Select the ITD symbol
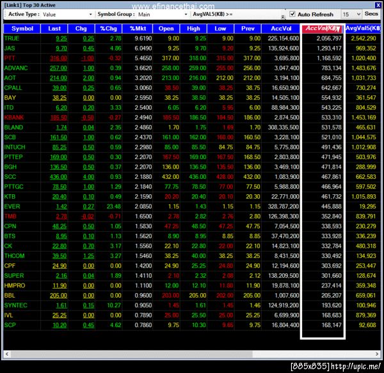 coord(9,107)
